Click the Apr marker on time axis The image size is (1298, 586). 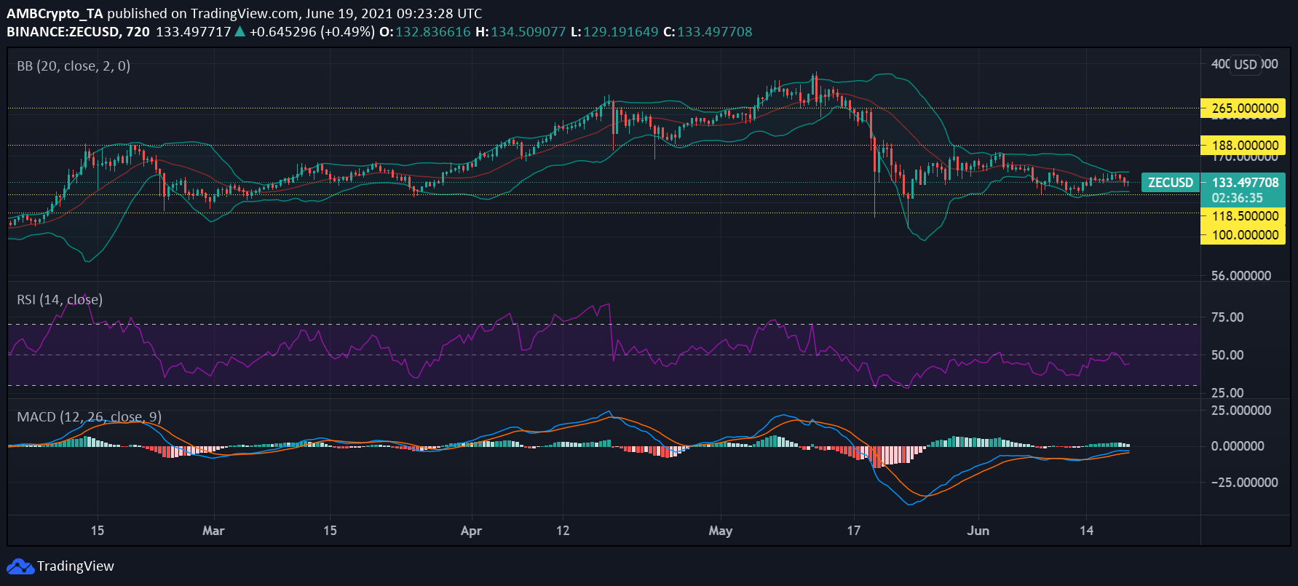(471, 531)
